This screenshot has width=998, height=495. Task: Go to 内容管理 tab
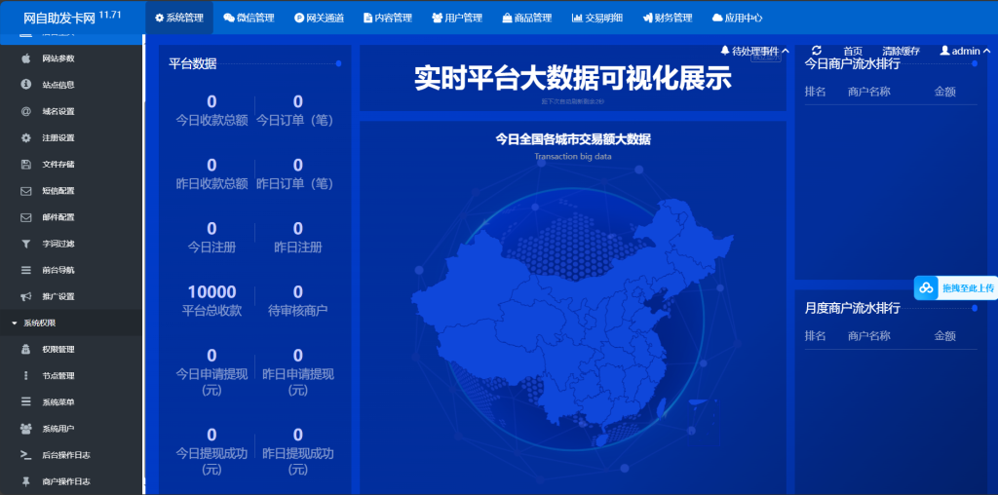coord(388,18)
